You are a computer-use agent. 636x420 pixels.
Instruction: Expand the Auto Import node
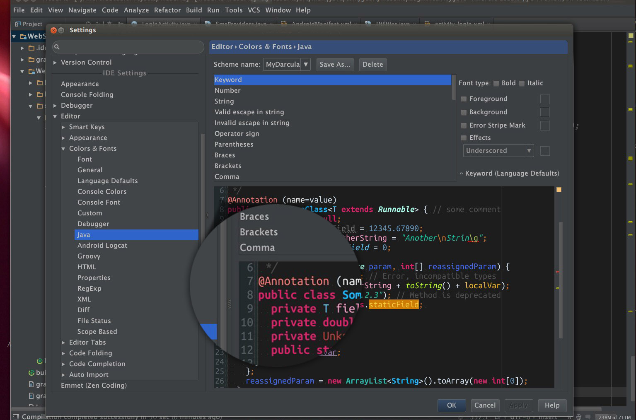coord(63,375)
